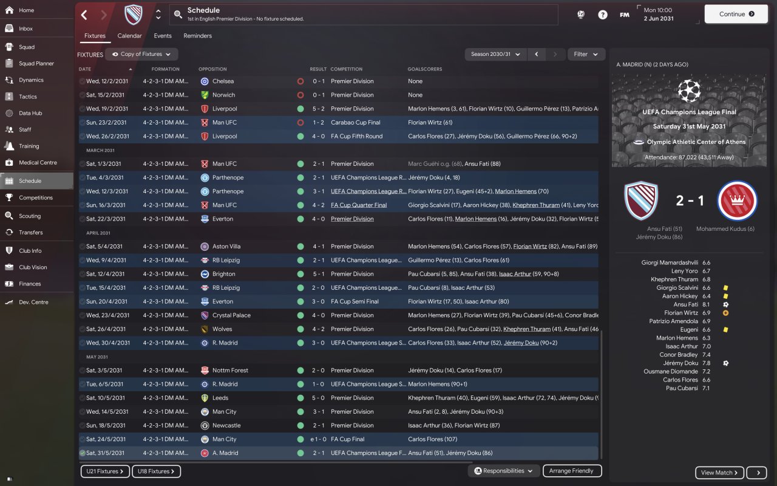Toggle the check circle on Sat, 10/5/2031 row
The height and width of the screenshot is (486, 777).
[83, 398]
